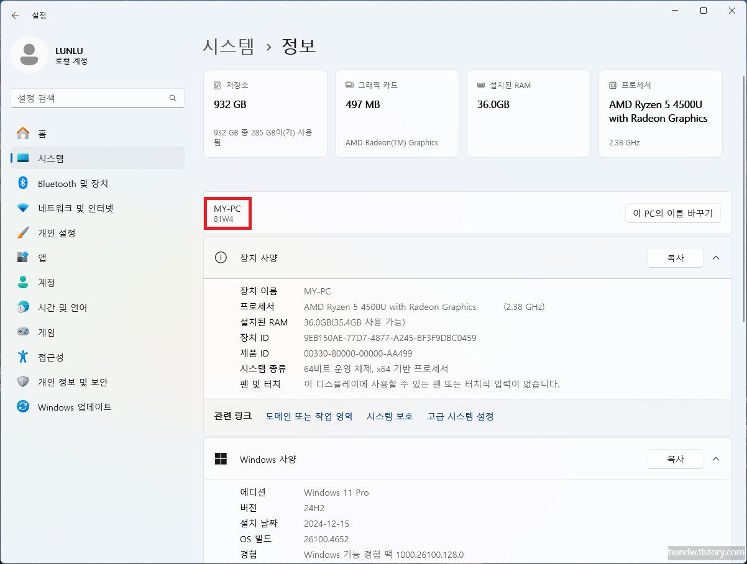Click the 프로세서 CPU icon
This screenshot has height=564, width=747.
point(613,85)
